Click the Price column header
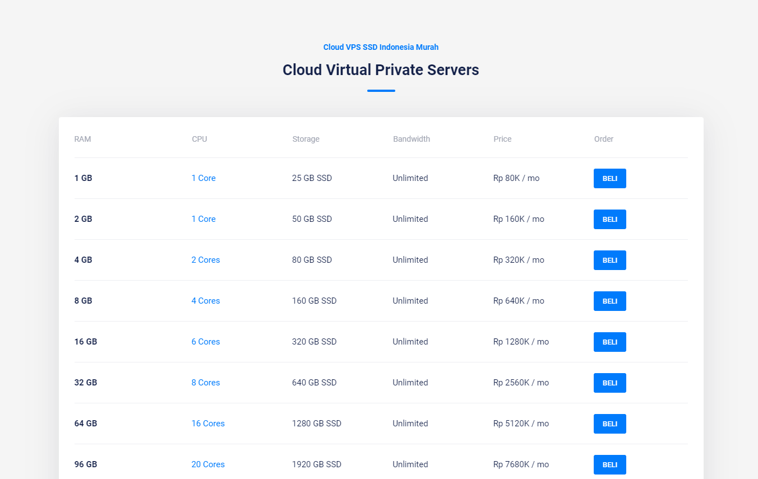Viewport: 758px width, 479px height. click(x=502, y=139)
